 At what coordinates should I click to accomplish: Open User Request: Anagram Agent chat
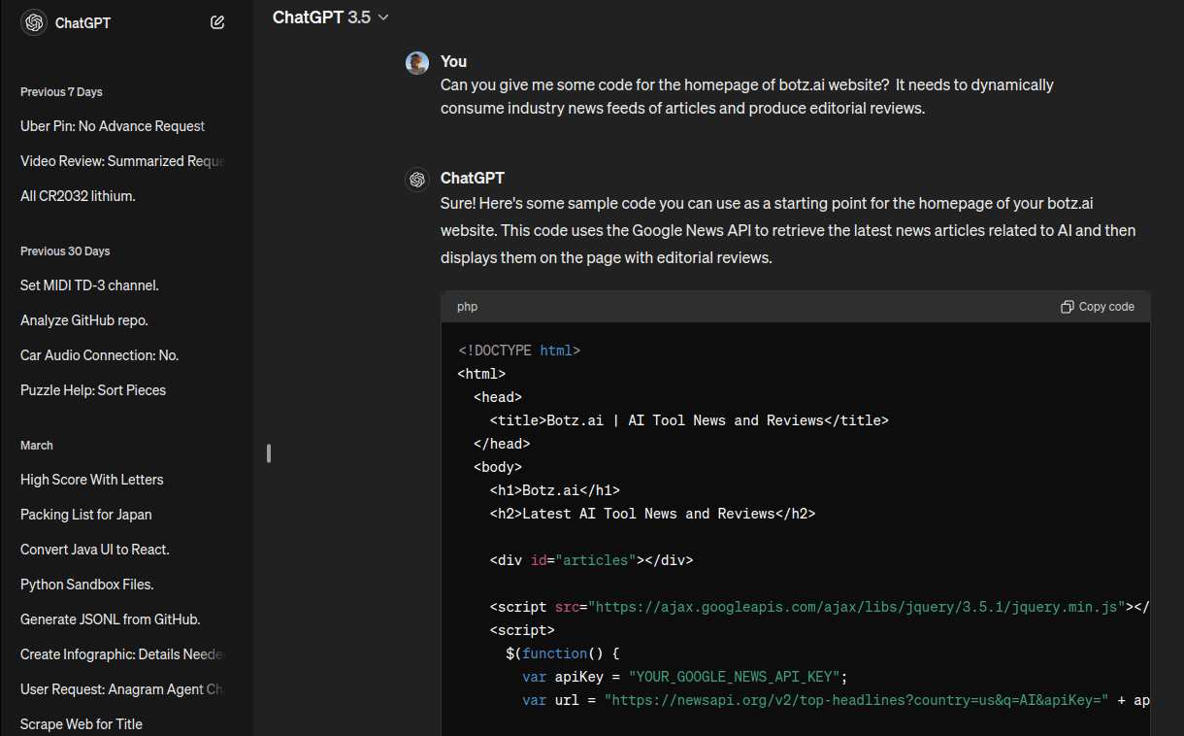(x=122, y=689)
